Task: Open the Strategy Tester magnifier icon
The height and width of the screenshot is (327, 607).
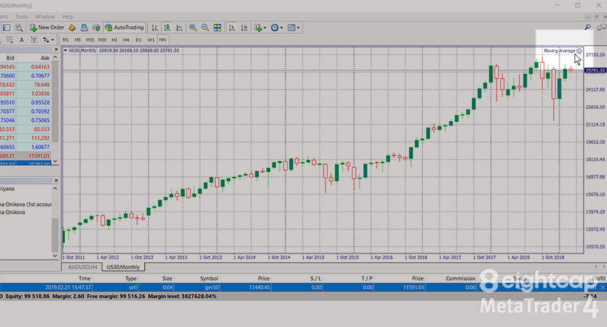Action: 19,28
